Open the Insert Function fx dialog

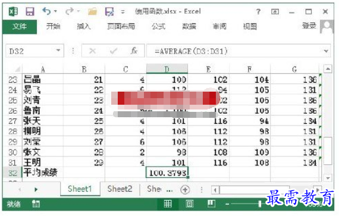click(x=134, y=51)
